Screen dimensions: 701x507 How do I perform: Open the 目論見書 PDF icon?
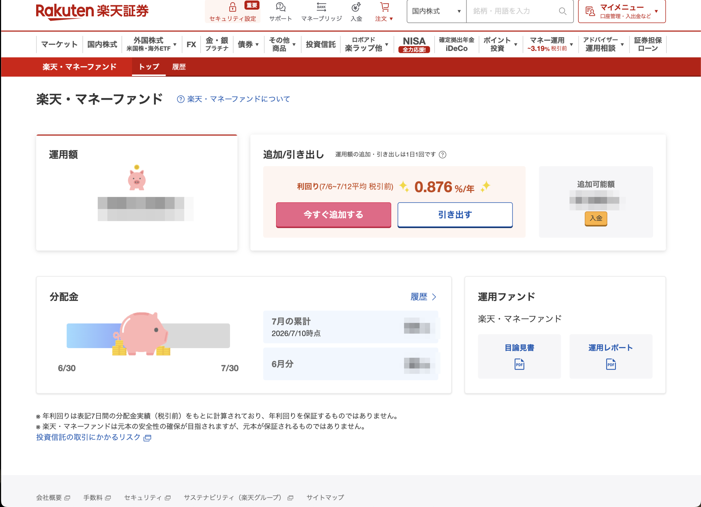(519, 364)
